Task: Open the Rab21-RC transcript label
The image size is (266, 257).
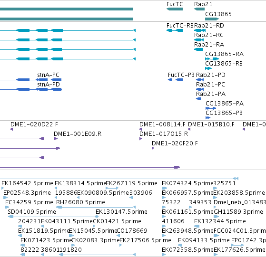Action: (209, 35)
